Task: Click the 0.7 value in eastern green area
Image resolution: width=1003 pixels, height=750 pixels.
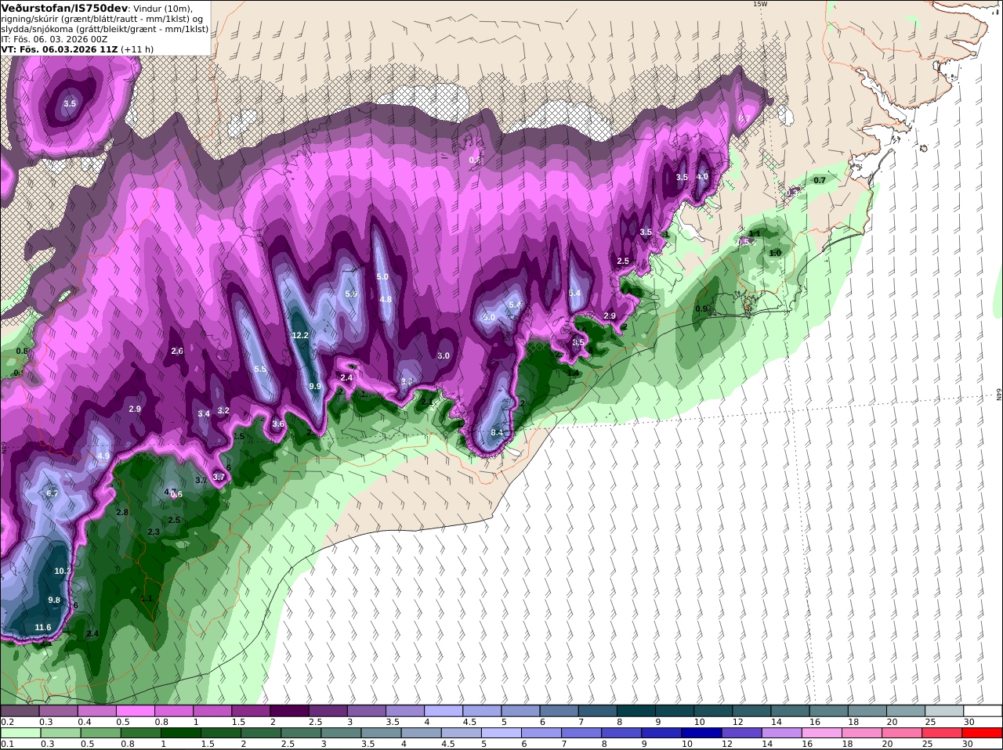Action: tap(820, 180)
